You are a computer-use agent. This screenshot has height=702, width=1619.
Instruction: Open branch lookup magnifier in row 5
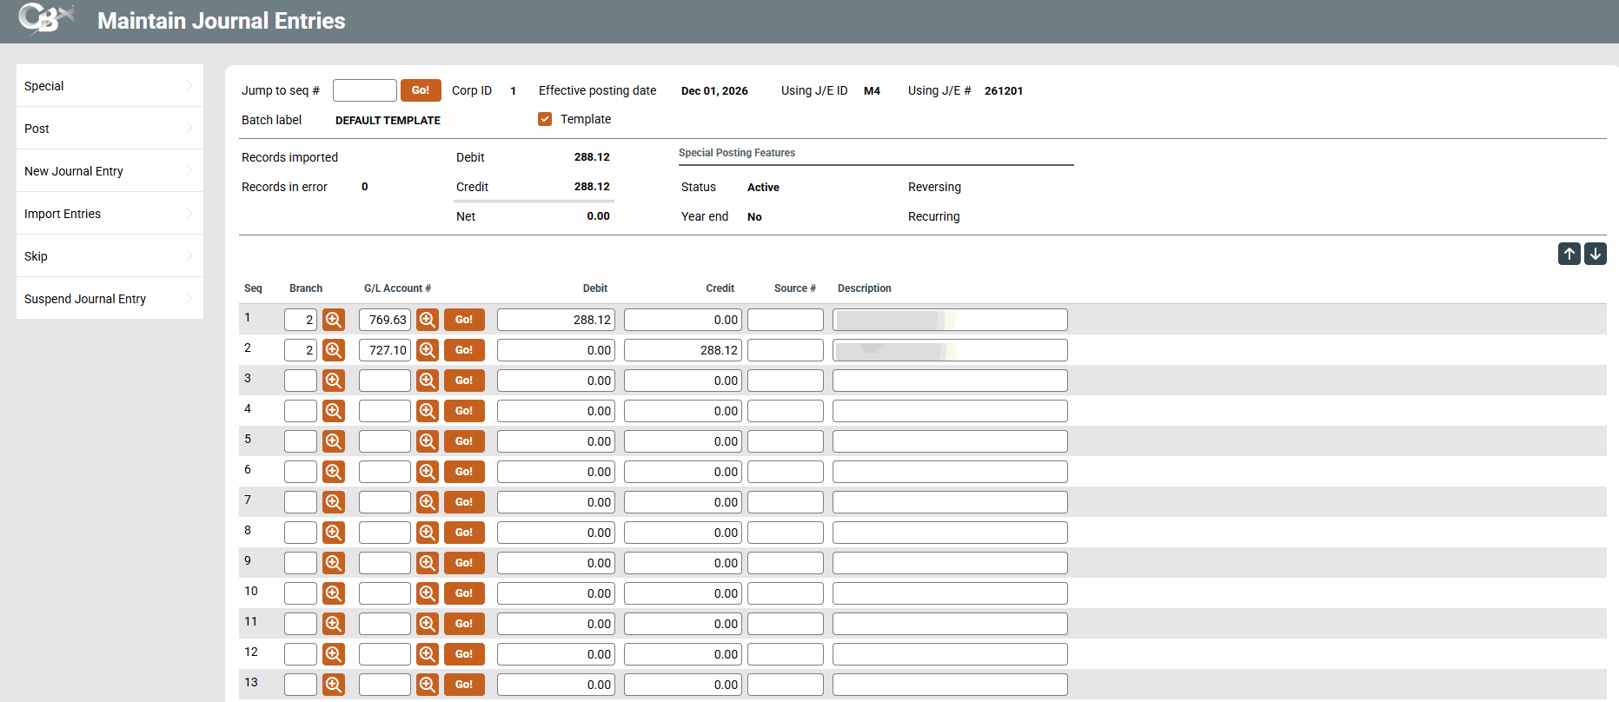(333, 441)
